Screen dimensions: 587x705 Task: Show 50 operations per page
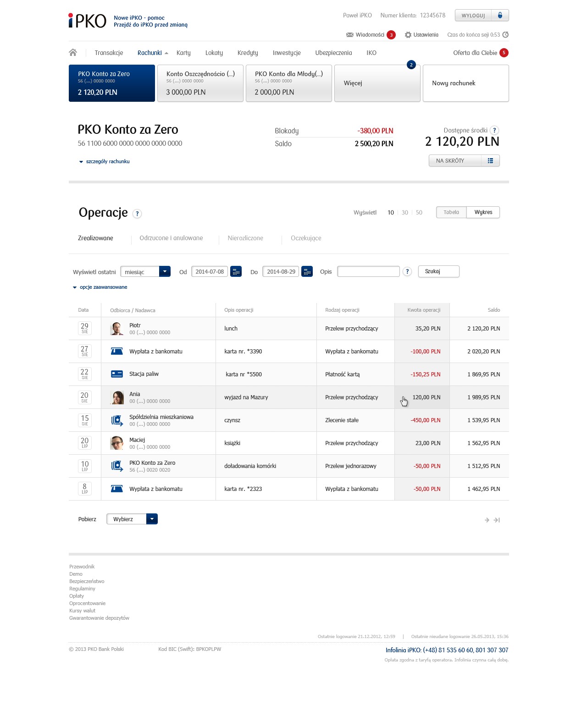pos(419,213)
